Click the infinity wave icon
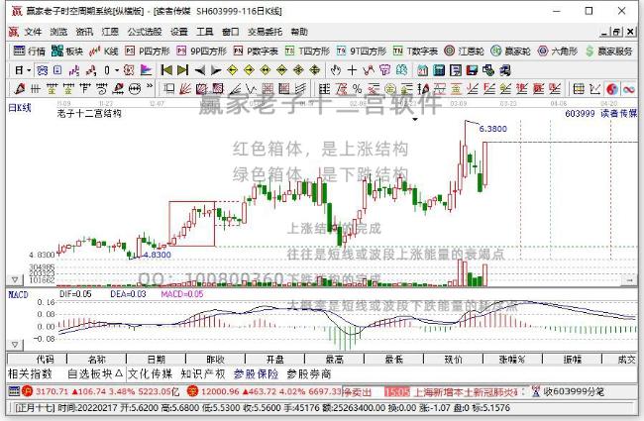The height and width of the screenshot is (421, 644). click(x=628, y=88)
